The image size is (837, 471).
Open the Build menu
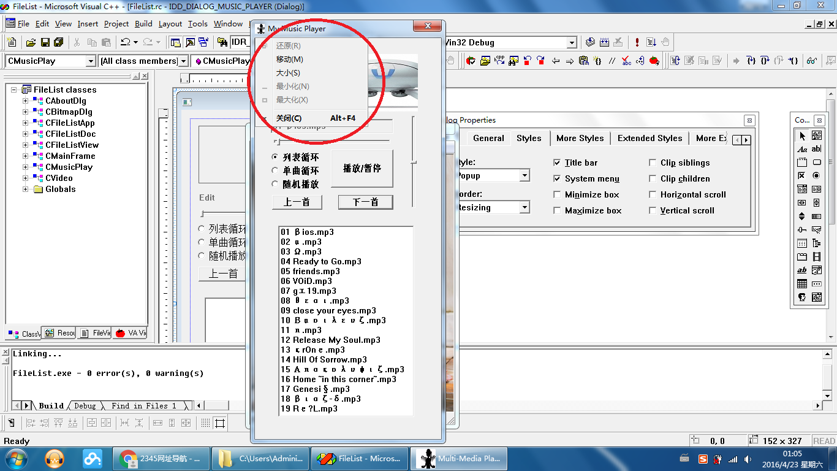coord(143,24)
